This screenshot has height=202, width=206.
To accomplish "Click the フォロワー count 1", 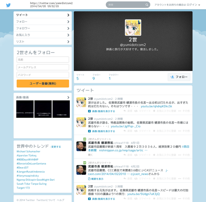I will coord(110,79).
